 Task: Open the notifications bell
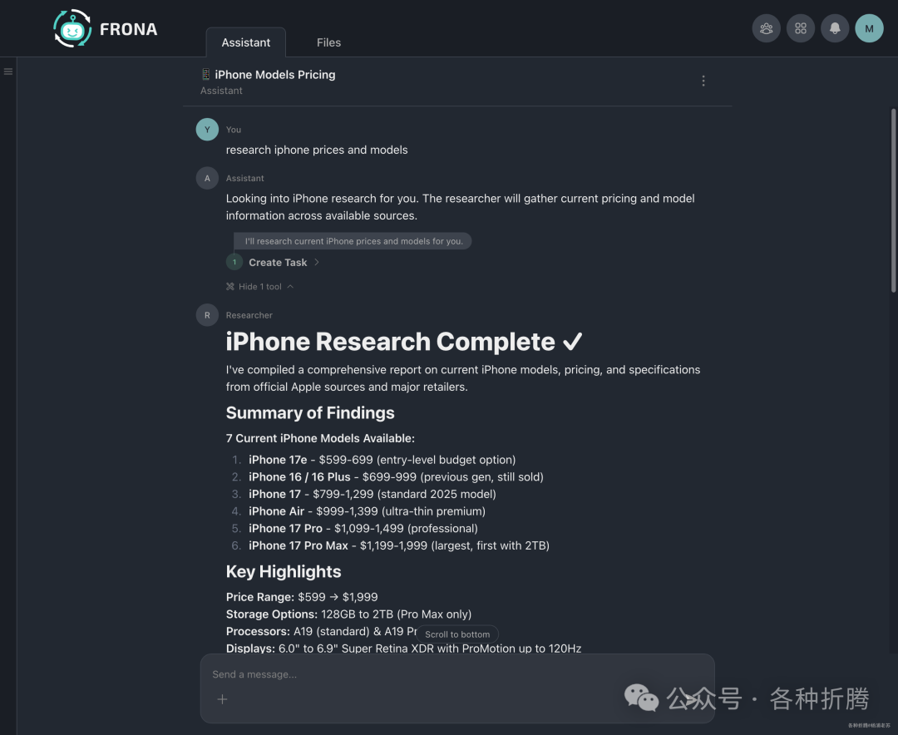(x=835, y=28)
